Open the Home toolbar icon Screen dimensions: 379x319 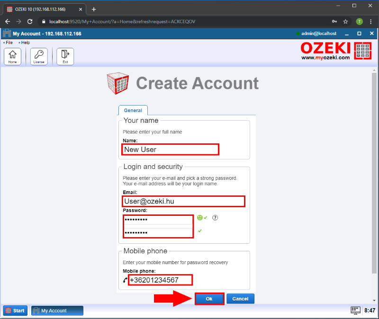13,56
